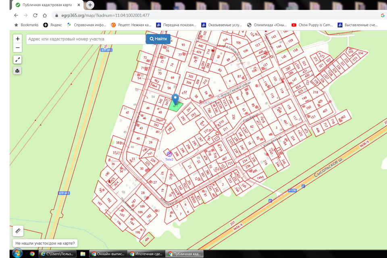Open the browser home page
387x258 pixels.
click(45, 15)
